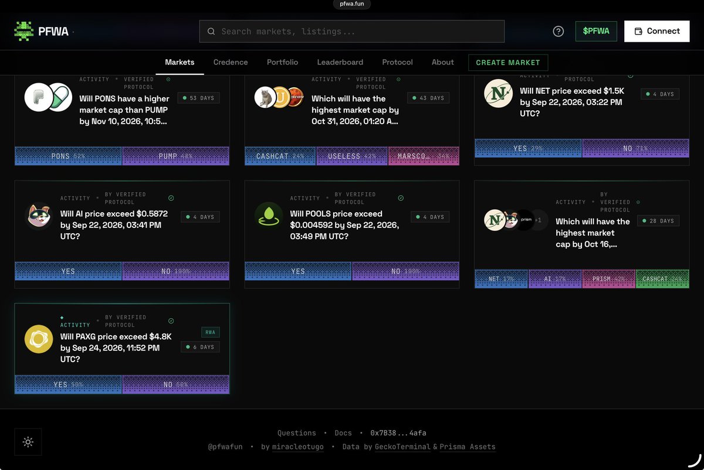
Task: Click the NET token icon on NET price card
Action: pyautogui.click(x=498, y=93)
